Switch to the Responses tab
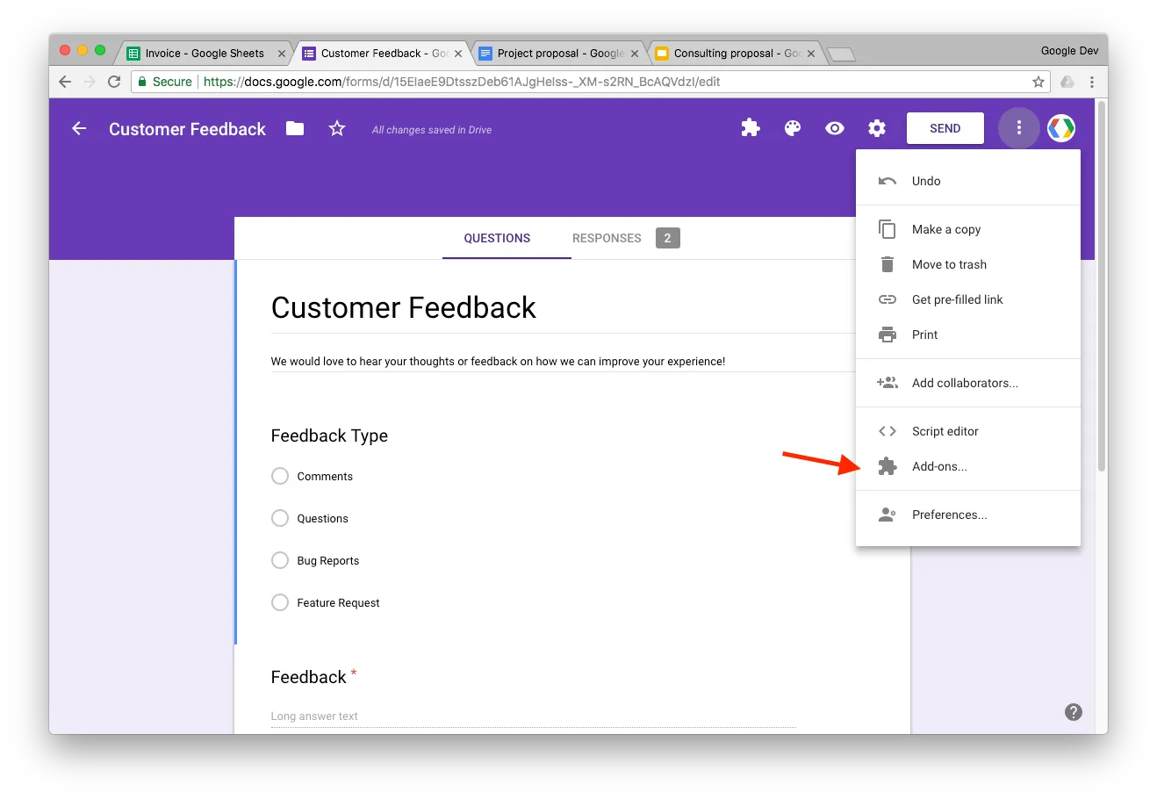This screenshot has height=799, width=1157. pyautogui.click(x=606, y=238)
